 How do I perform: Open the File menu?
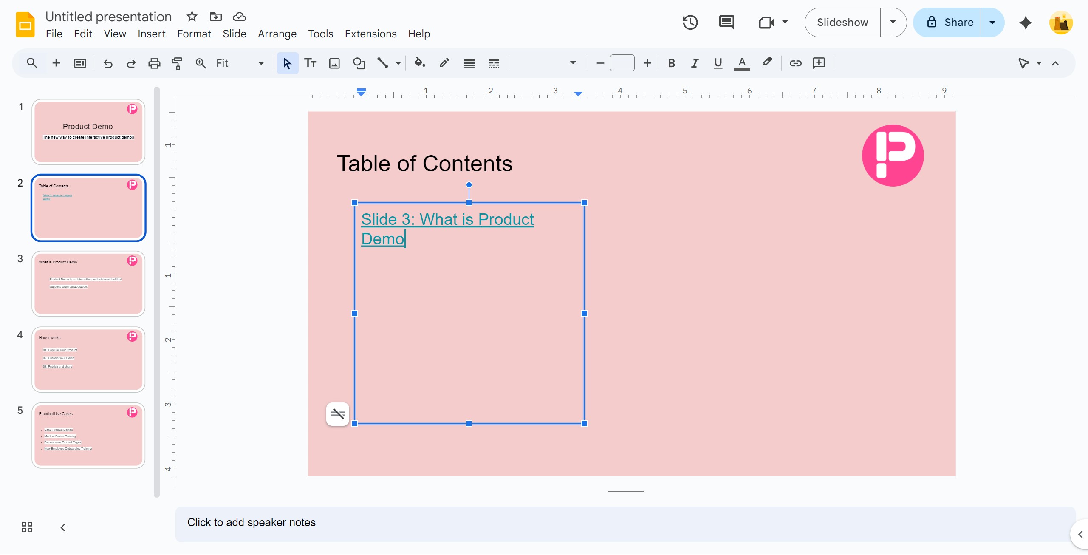pos(54,34)
